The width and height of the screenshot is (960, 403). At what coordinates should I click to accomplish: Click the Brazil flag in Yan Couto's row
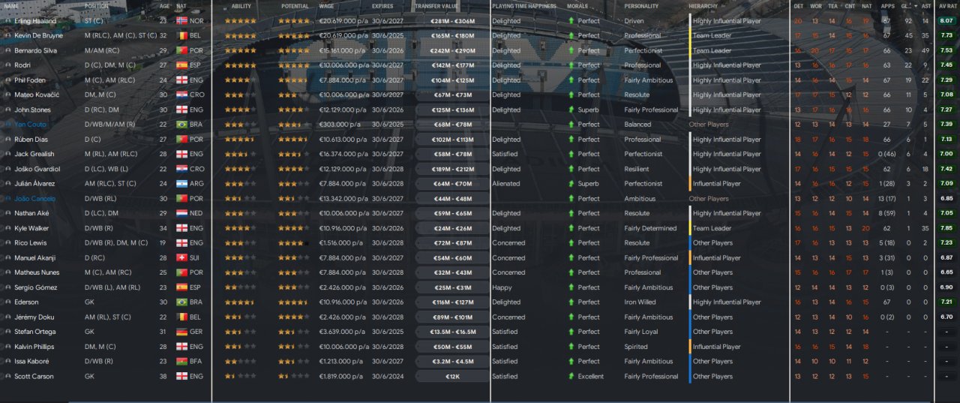click(181, 125)
